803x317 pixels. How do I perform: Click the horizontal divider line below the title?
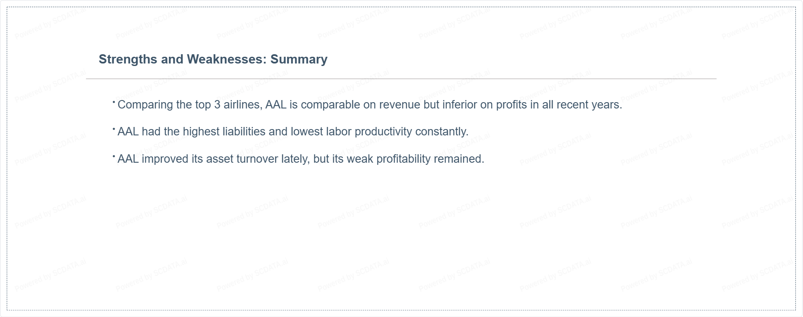point(401,79)
